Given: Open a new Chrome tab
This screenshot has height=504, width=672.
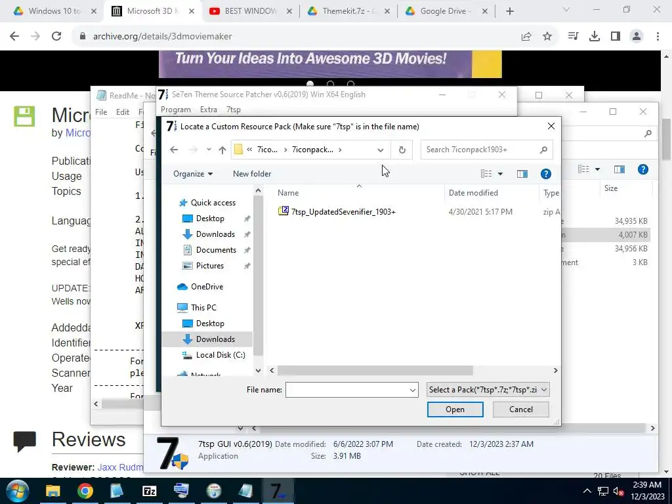Looking at the screenshot, I should 509,12.
